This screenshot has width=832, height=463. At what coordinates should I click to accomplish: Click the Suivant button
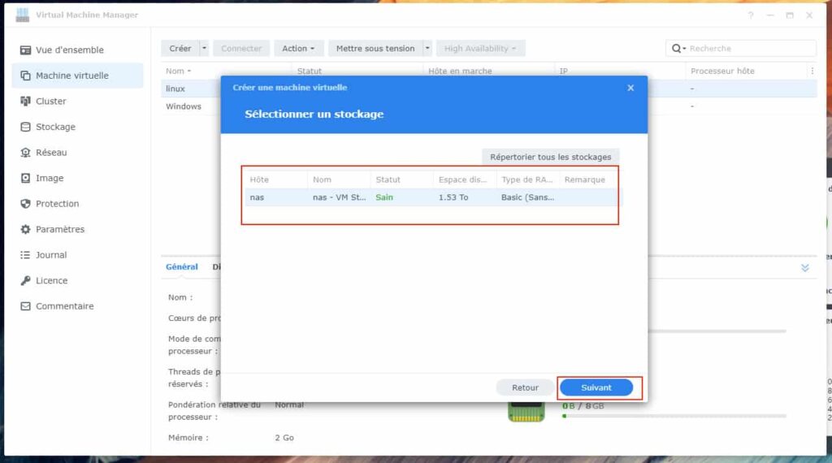tap(596, 387)
